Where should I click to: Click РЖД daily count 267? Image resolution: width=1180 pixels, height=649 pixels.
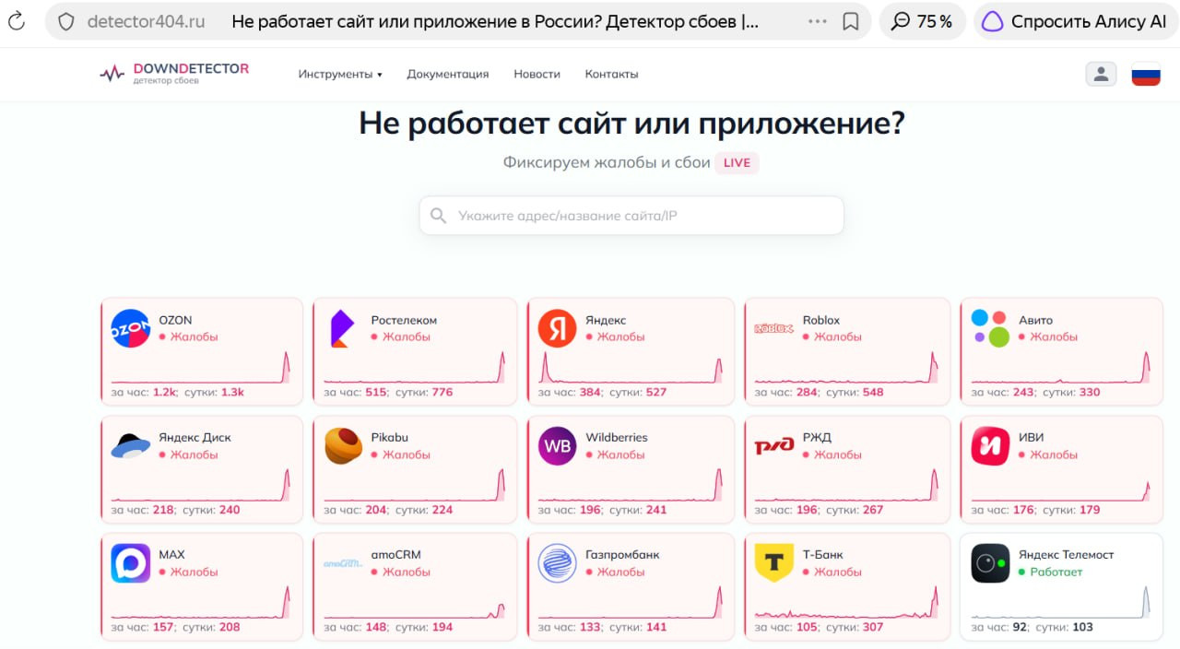click(x=873, y=510)
